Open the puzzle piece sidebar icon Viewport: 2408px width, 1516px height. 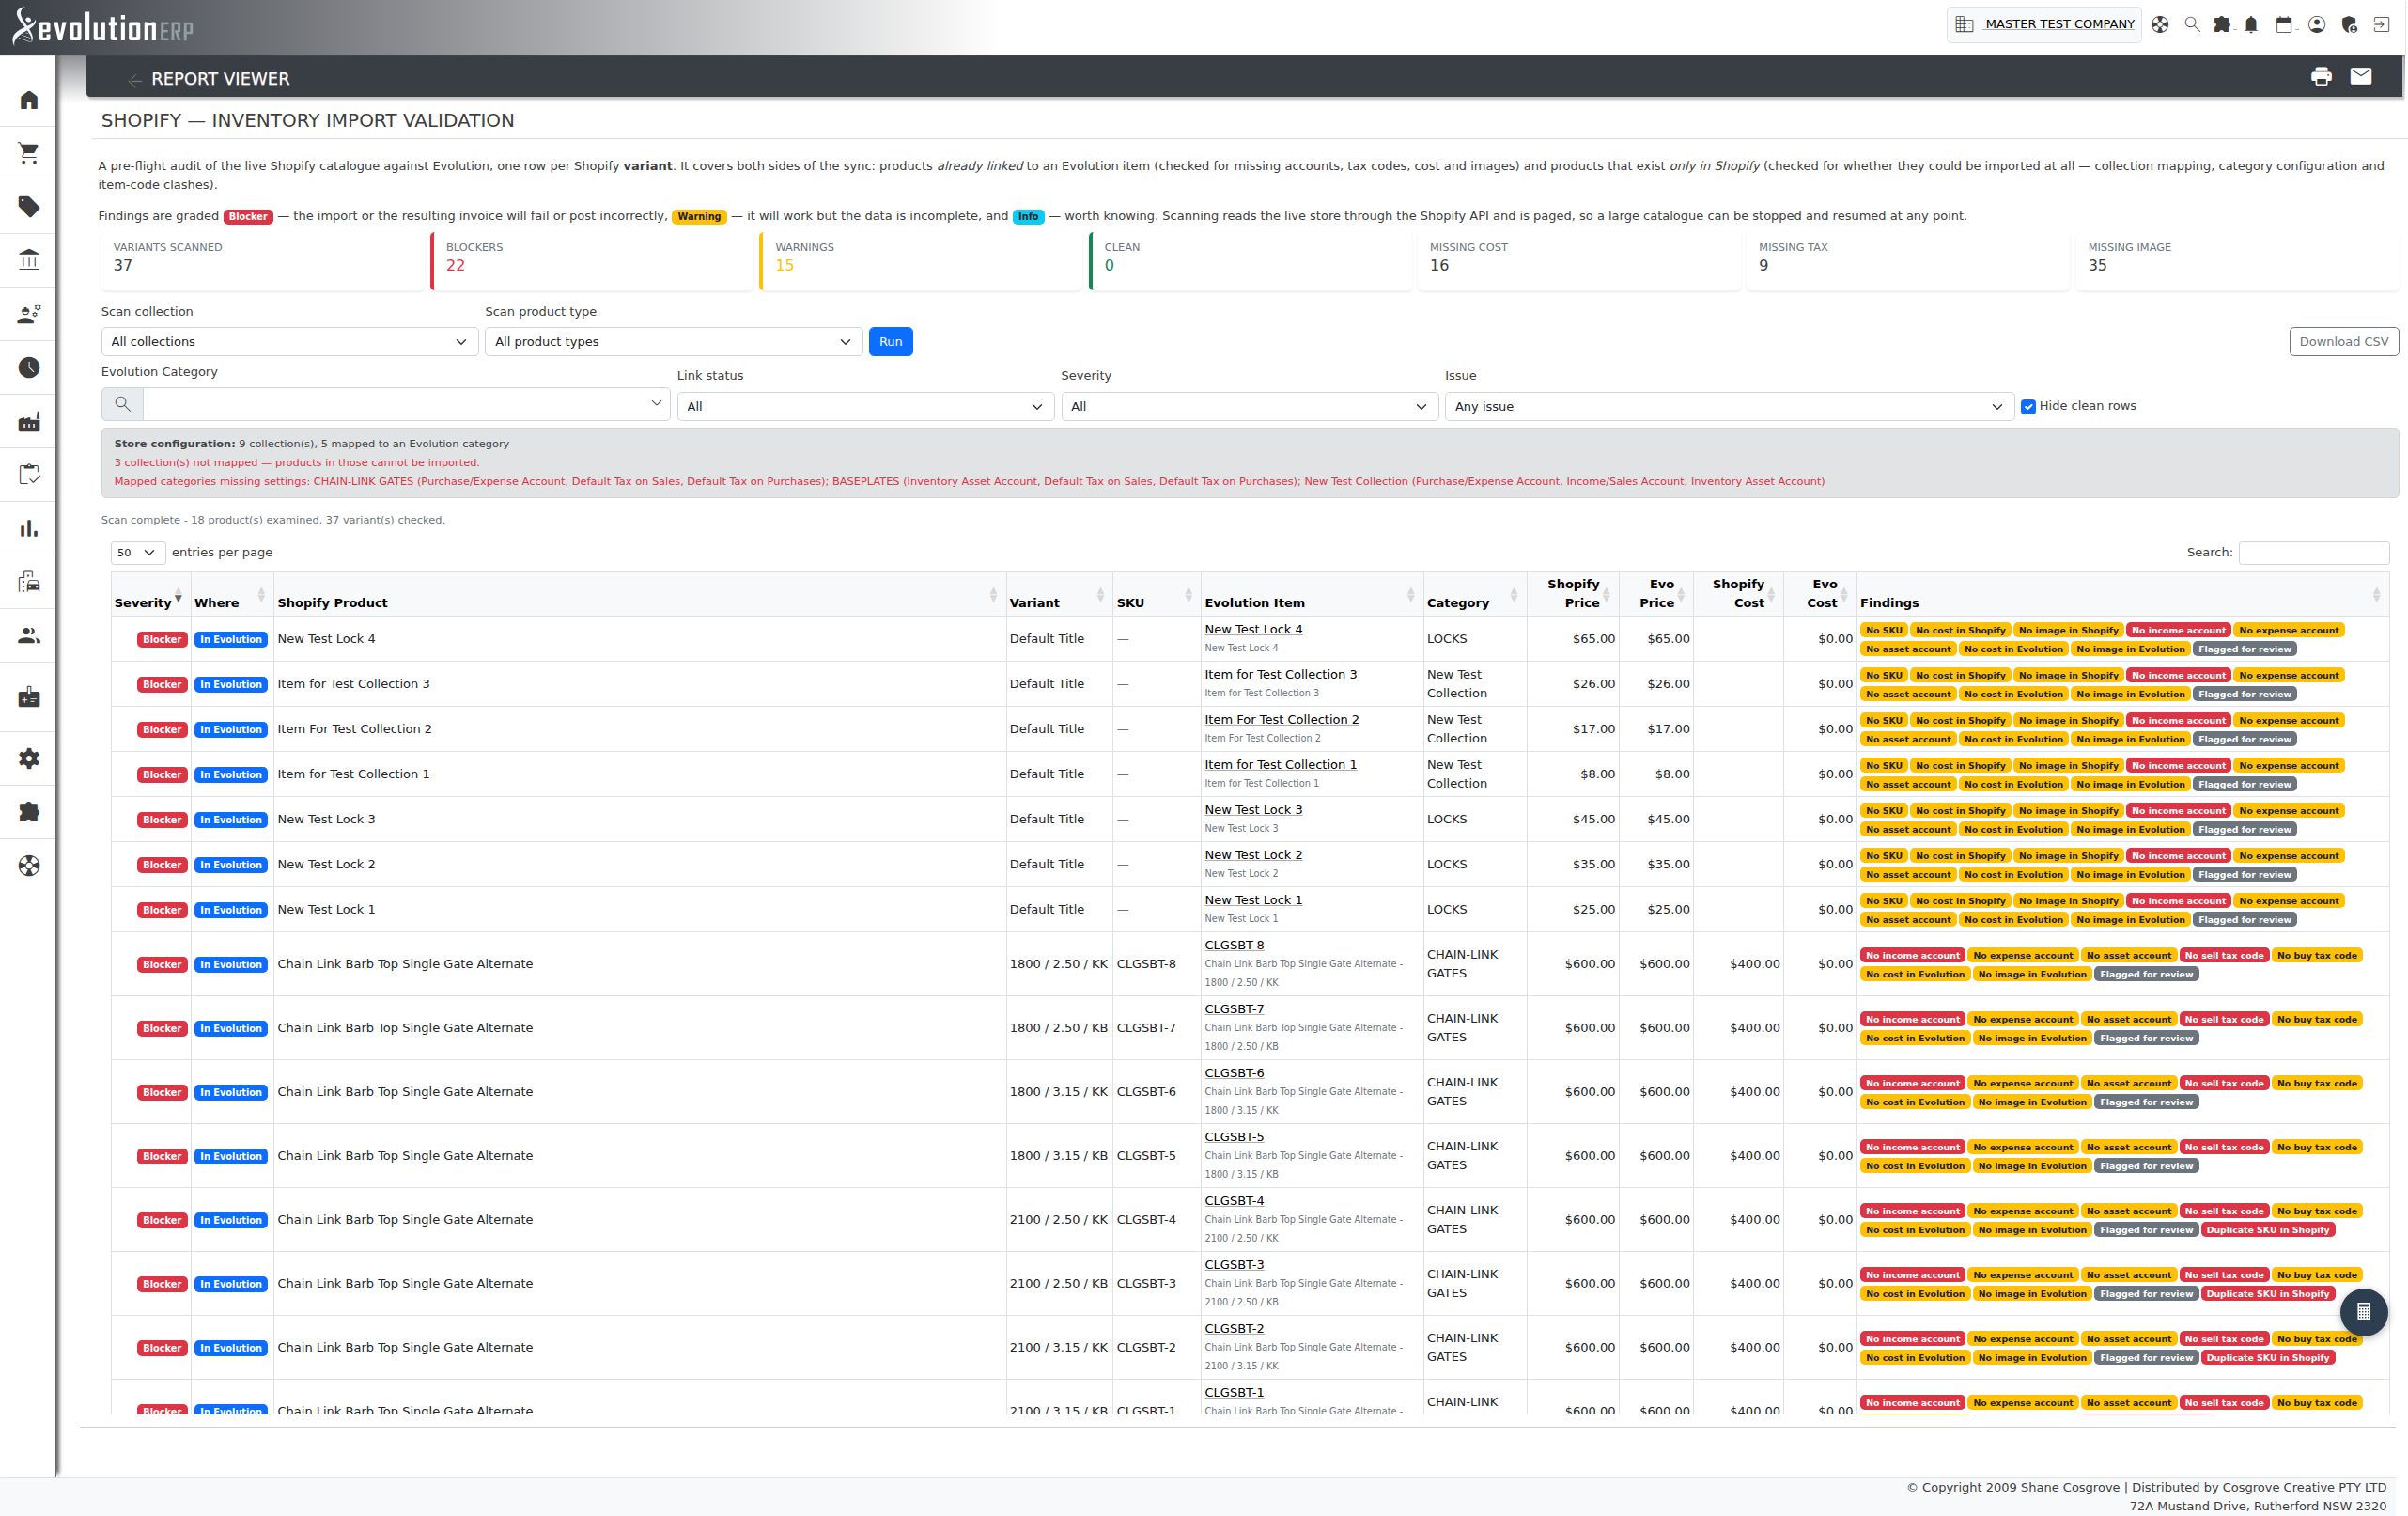pos(29,811)
